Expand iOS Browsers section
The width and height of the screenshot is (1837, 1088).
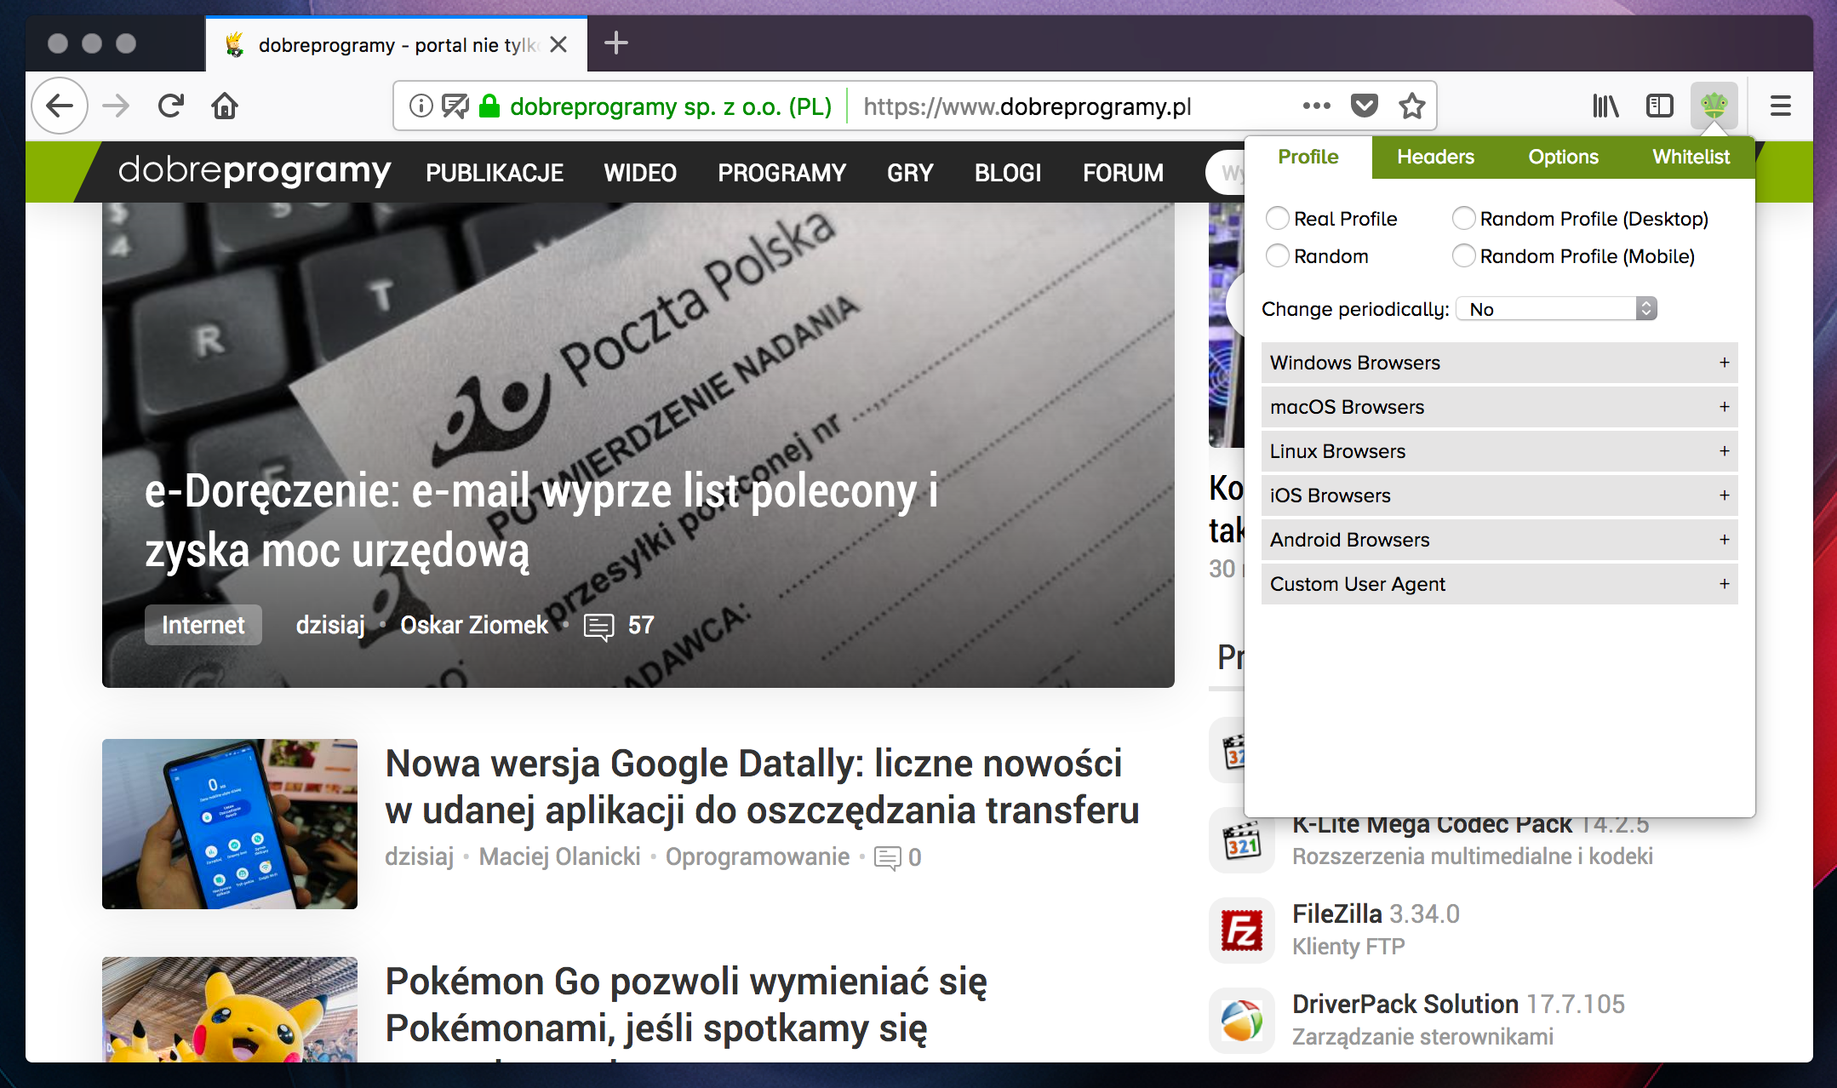pyautogui.click(x=1499, y=495)
